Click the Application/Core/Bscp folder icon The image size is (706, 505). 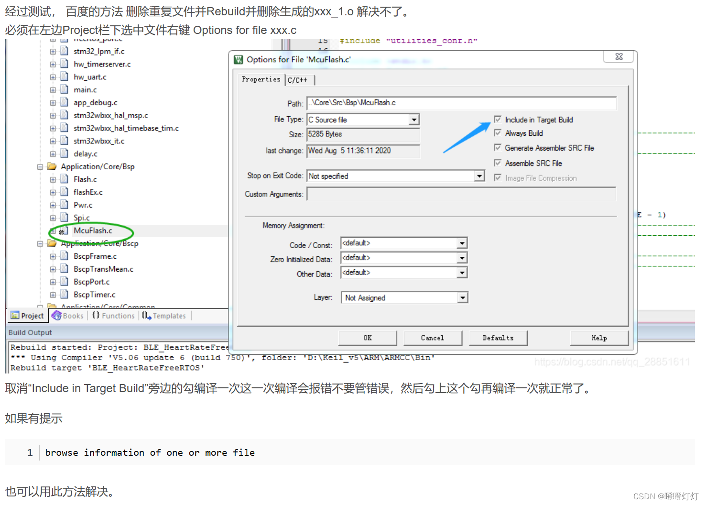(x=52, y=243)
